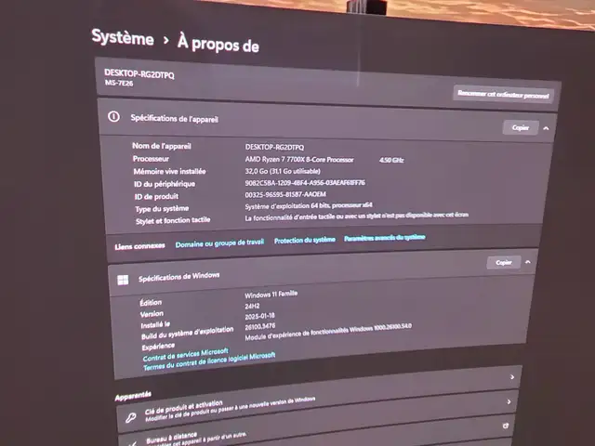Collapse the Spécifications de Windows section
Image resolution: width=595 pixels, height=446 pixels.
coord(528,262)
